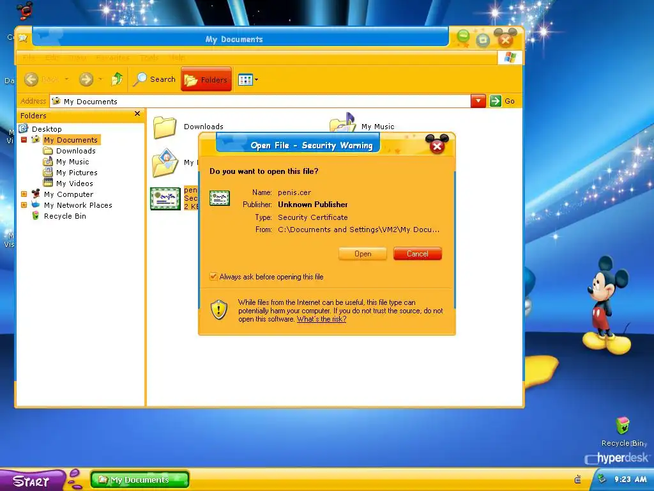Click the clock showing 9:23 AM

[x=630, y=479]
